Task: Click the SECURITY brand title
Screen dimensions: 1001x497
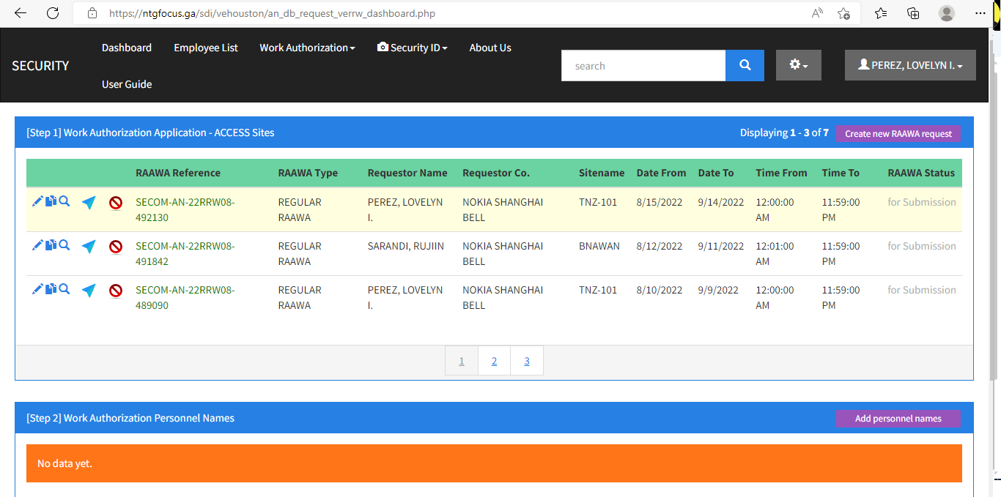Action: [x=40, y=66]
